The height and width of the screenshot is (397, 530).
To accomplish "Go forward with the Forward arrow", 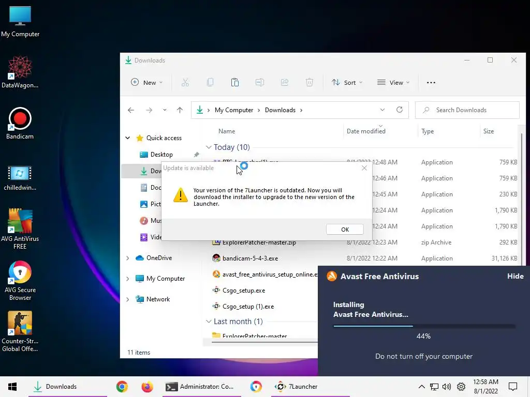I will tap(149, 110).
